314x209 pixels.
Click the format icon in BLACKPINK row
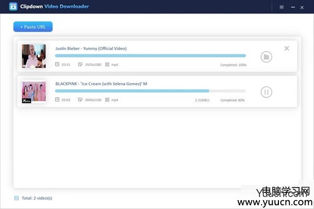107,100
